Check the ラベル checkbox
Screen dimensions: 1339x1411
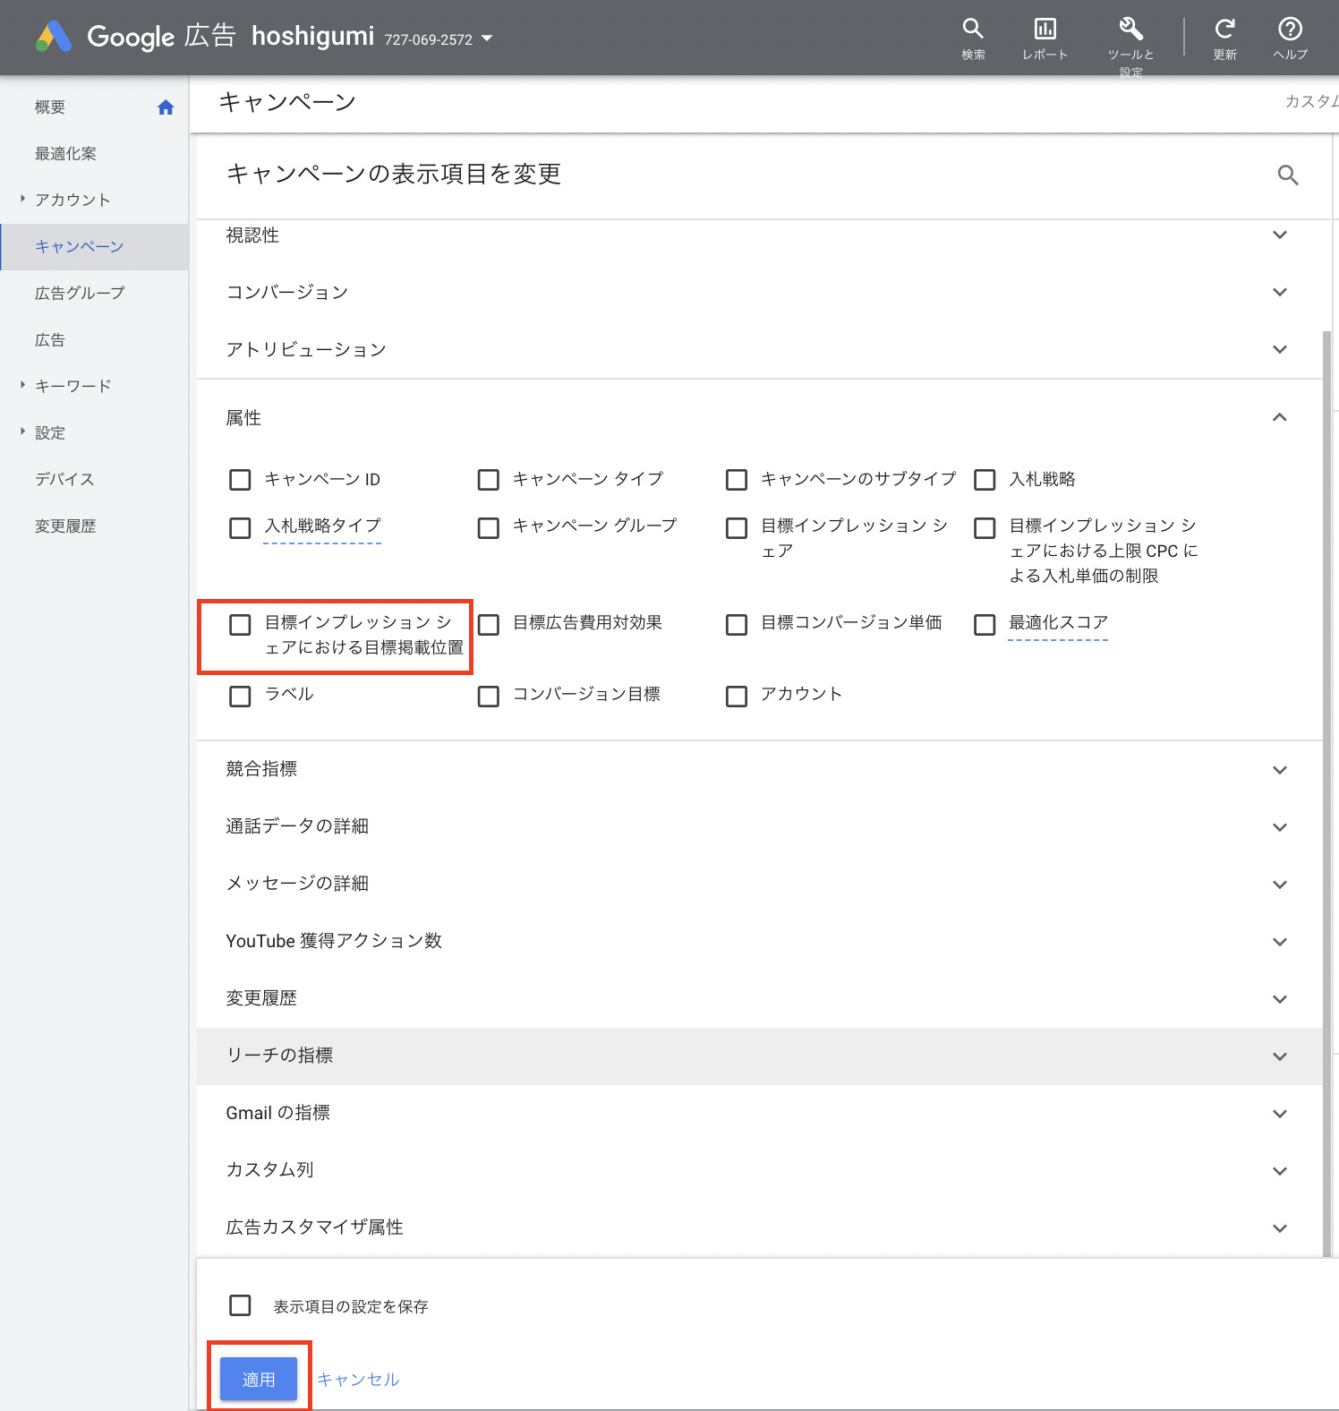[240, 696]
